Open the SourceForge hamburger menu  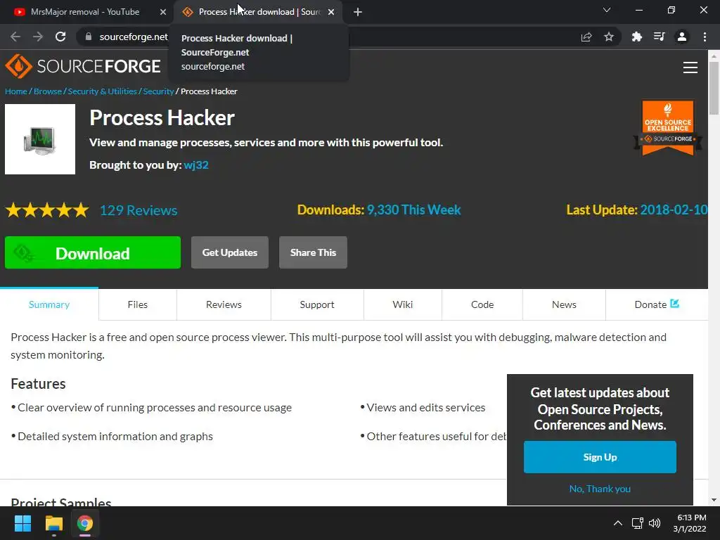tap(690, 67)
